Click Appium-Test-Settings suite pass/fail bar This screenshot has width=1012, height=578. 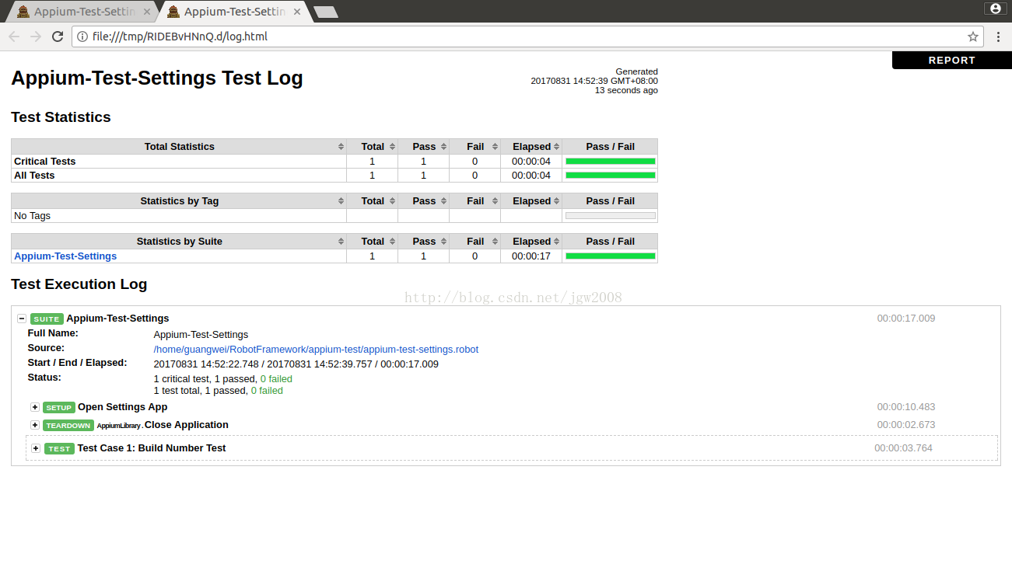pyautogui.click(x=610, y=256)
